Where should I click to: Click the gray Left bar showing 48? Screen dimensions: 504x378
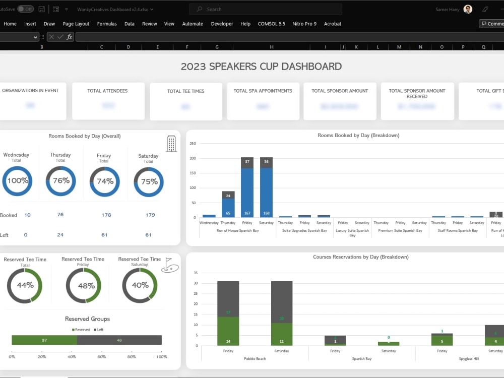pyautogui.click(x=119, y=340)
